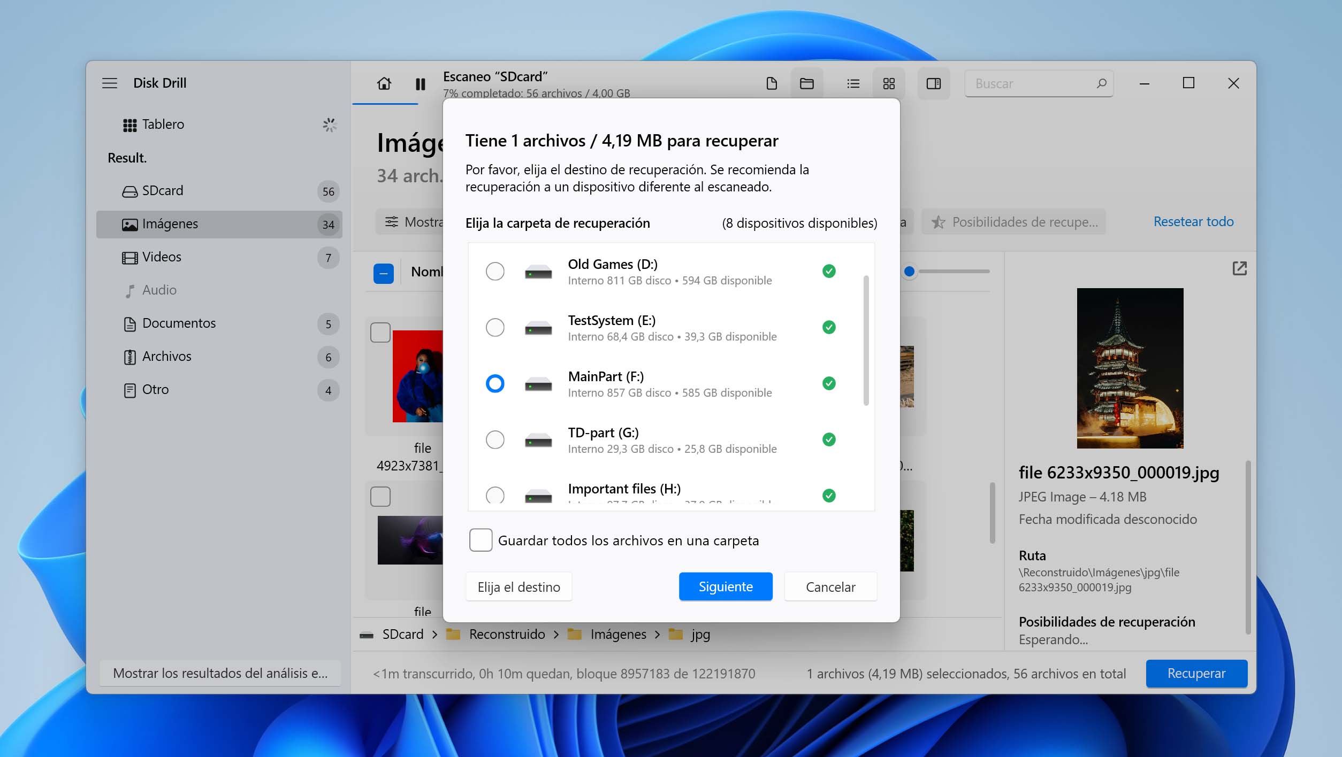
Task: Click Imágenes in the breadcrumb path
Action: 619,635
